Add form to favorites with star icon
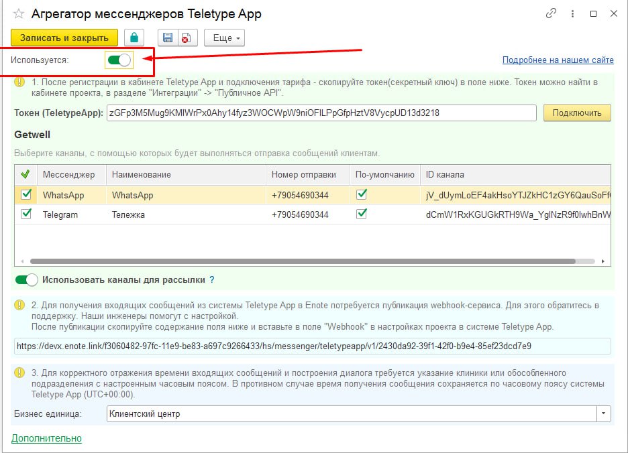The height and width of the screenshot is (453, 628). coord(18,14)
